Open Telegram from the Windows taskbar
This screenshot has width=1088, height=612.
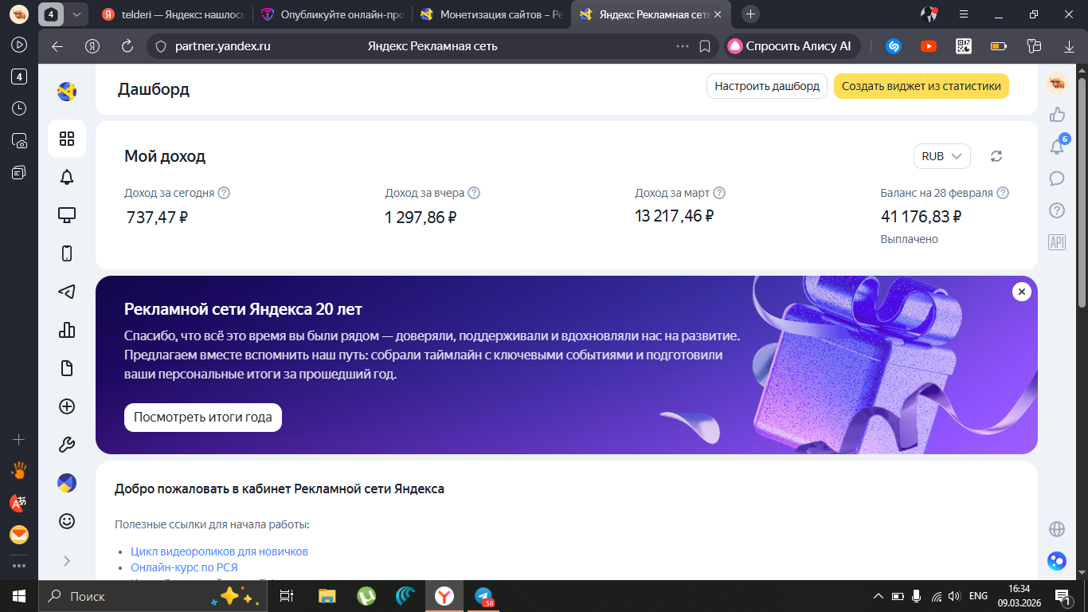coord(483,596)
